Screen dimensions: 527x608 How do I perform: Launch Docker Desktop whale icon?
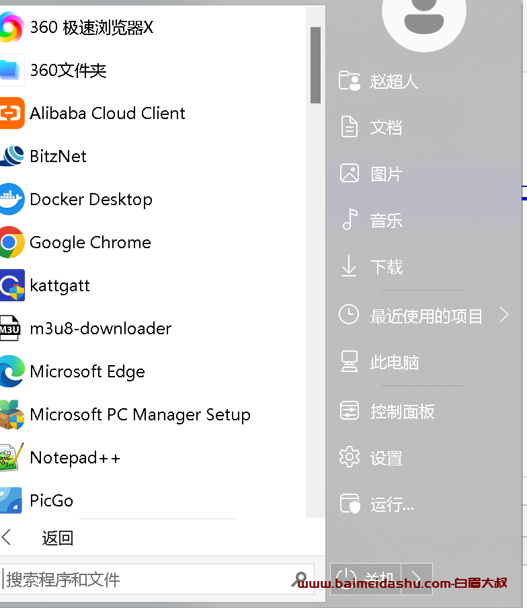tap(11, 199)
